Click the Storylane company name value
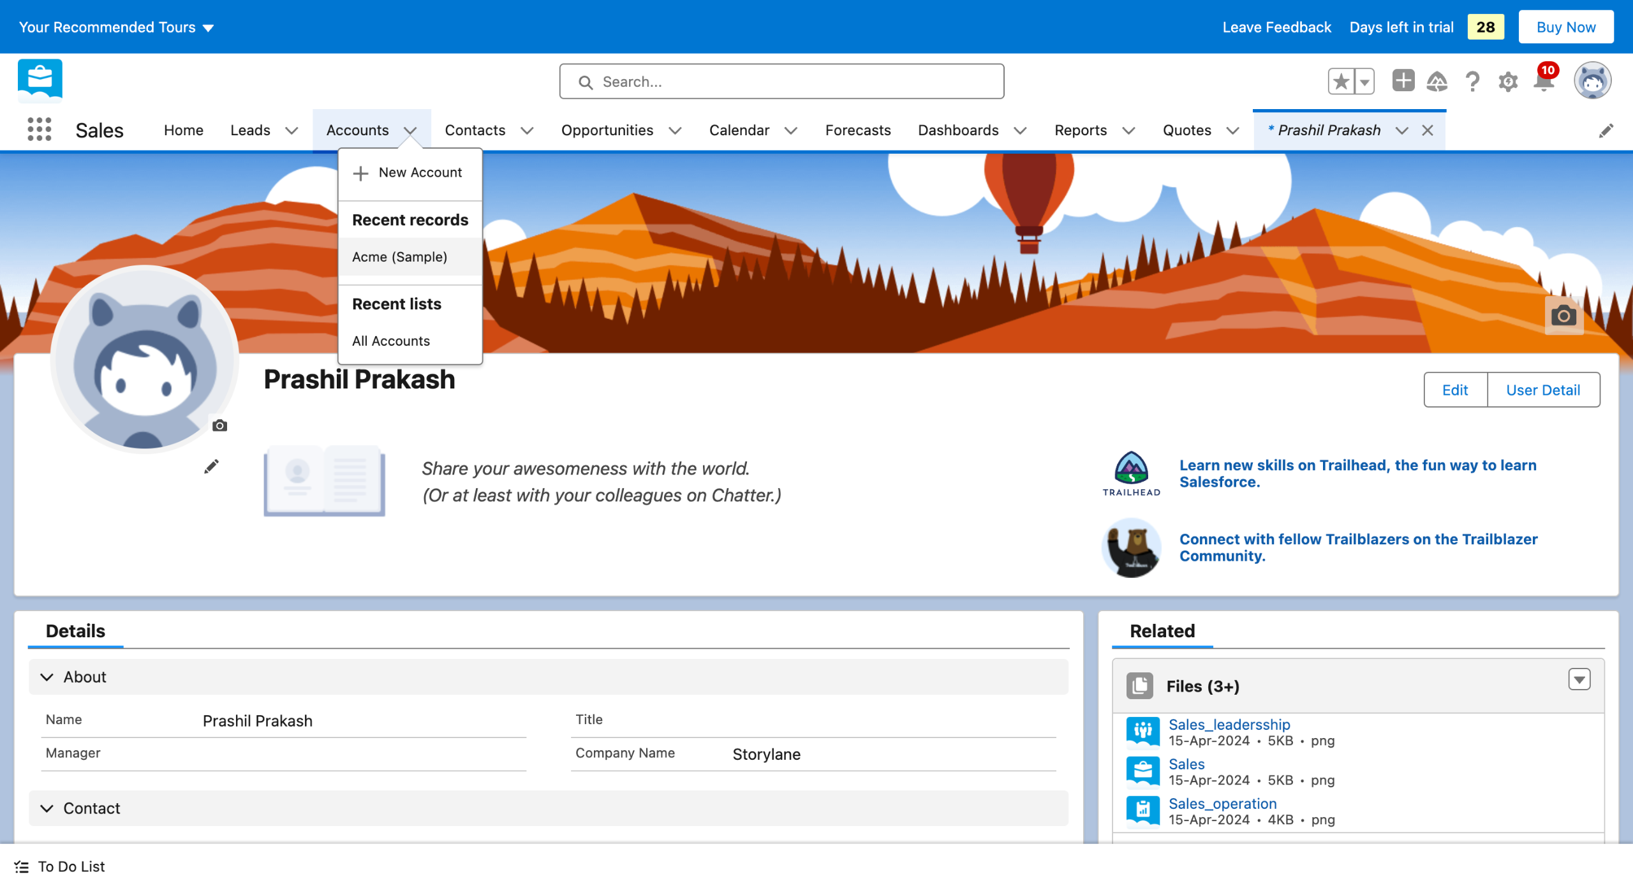This screenshot has width=1633, height=888. 766,754
